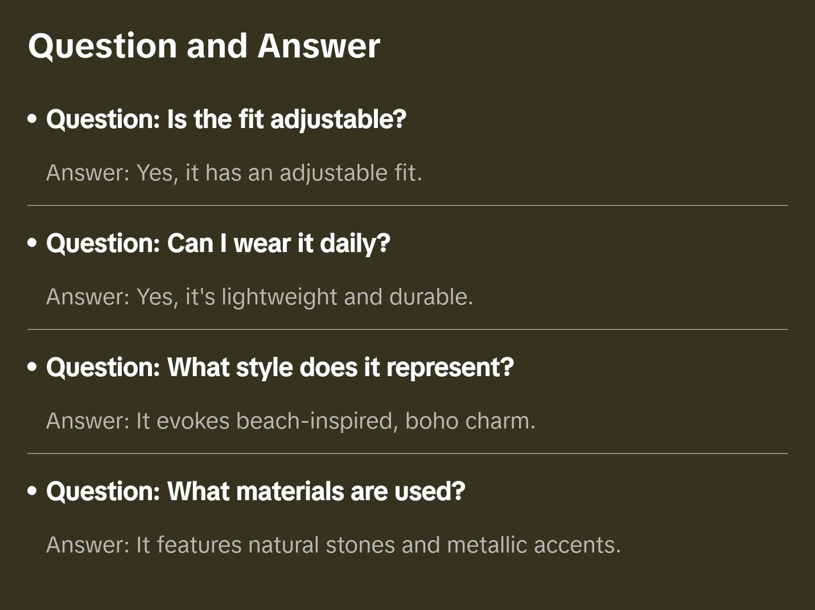The image size is (815, 610).
Task: Click the words "metallic accents" in the last answer
Action: click(534, 545)
